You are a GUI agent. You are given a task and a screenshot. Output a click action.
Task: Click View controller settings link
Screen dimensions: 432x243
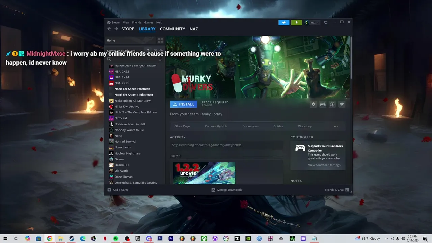click(324, 165)
